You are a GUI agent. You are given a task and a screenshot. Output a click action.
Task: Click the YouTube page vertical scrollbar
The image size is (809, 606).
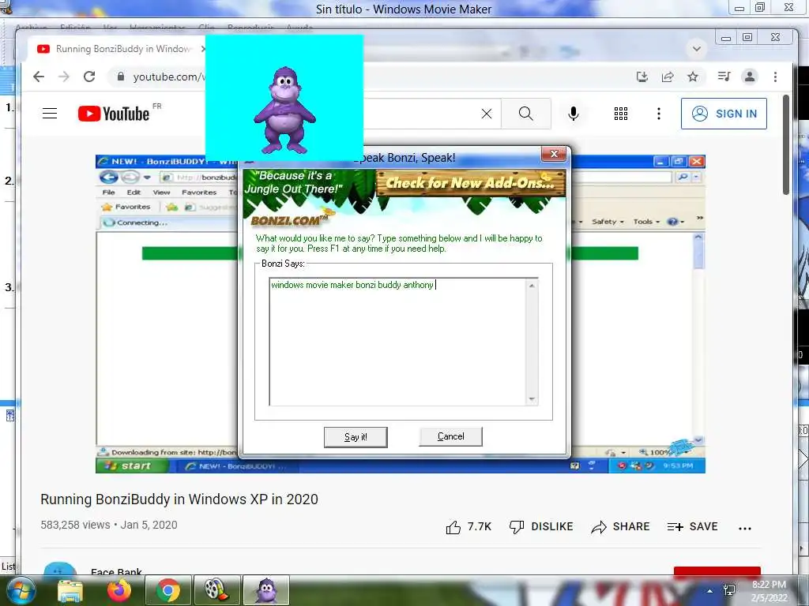pos(786,144)
